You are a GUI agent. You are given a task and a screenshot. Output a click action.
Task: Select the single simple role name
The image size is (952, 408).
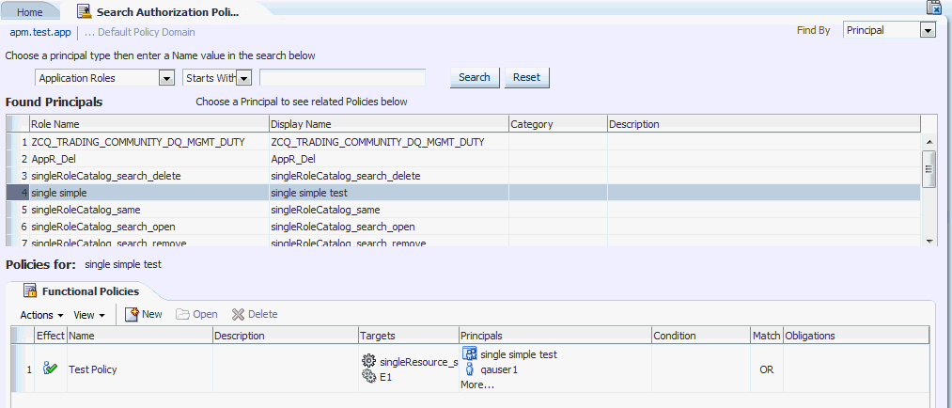tap(59, 193)
